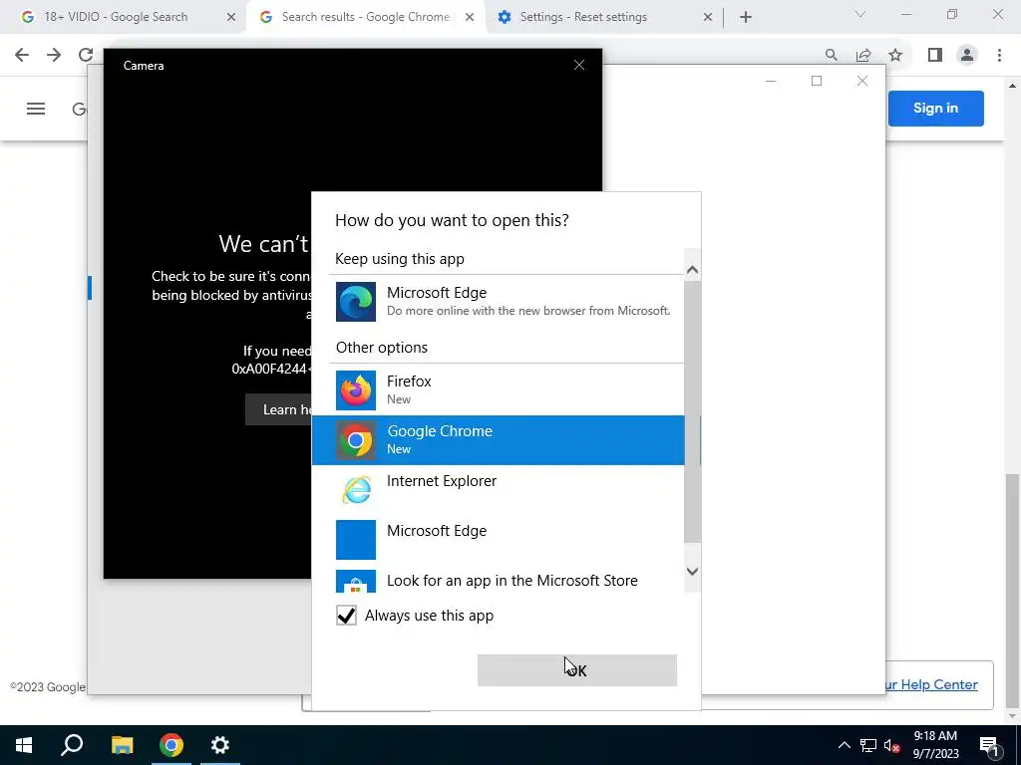Maximize the white window behind the dialog

[x=817, y=81]
